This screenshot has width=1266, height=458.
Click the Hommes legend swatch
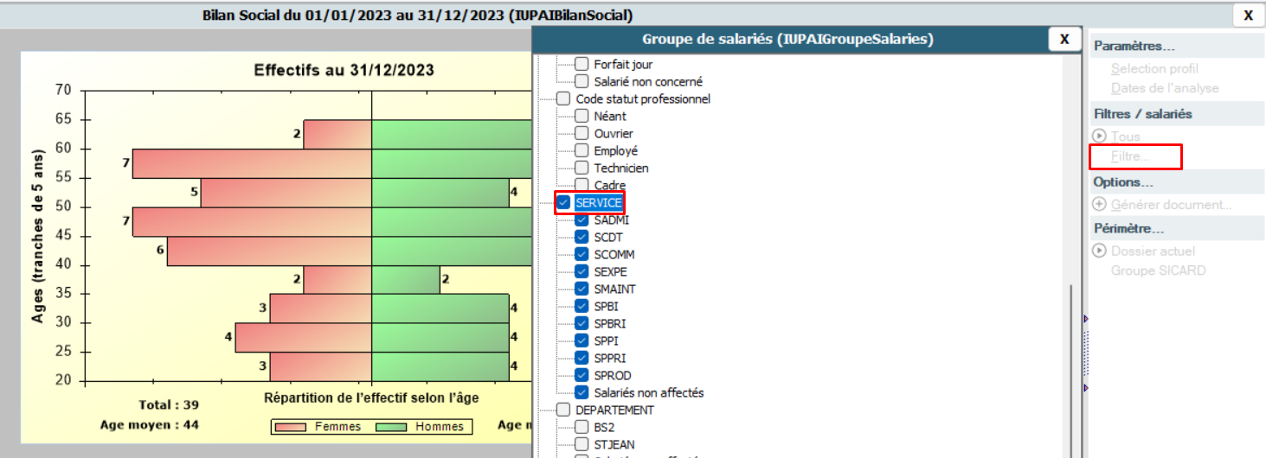[390, 426]
